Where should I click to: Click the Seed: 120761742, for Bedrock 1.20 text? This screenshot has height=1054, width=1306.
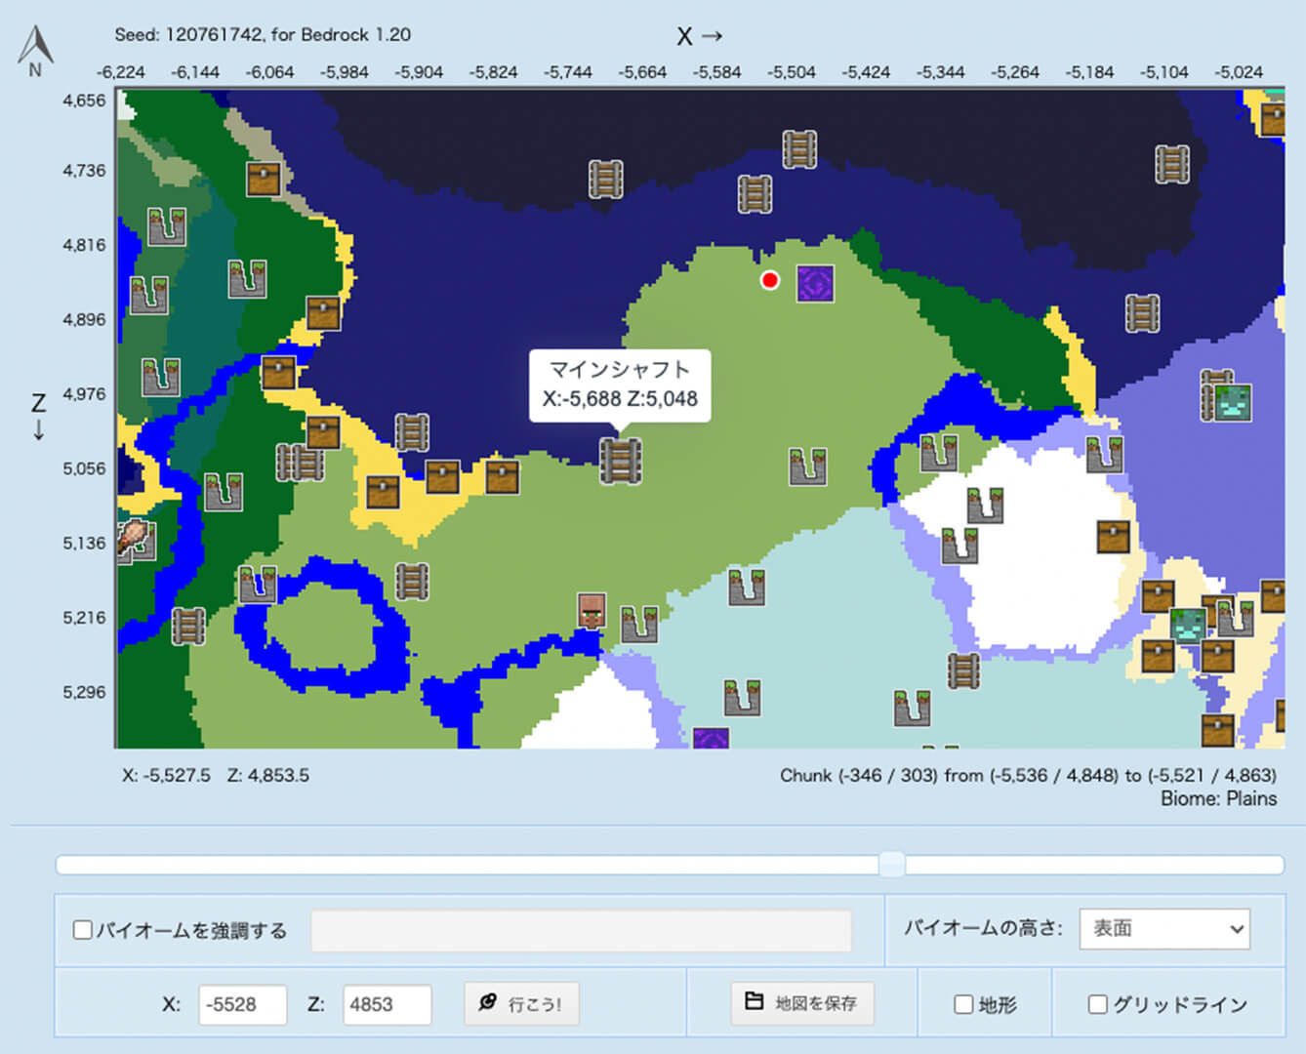pyautogui.click(x=263, y=35)
